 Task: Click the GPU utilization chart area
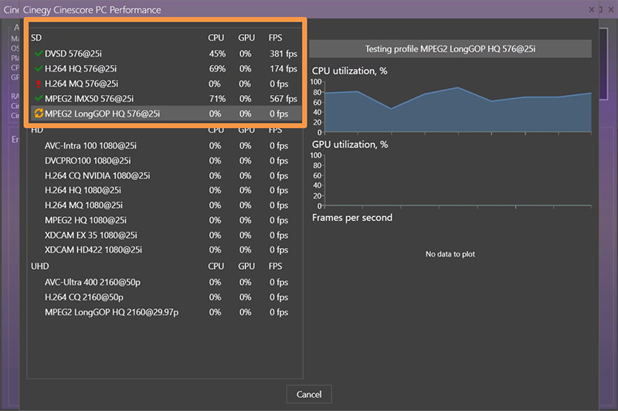(x=457, y=181)
